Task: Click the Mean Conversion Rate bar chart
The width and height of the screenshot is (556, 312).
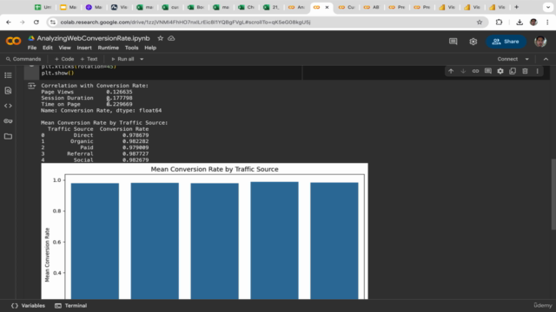Action: coord(205,231)
